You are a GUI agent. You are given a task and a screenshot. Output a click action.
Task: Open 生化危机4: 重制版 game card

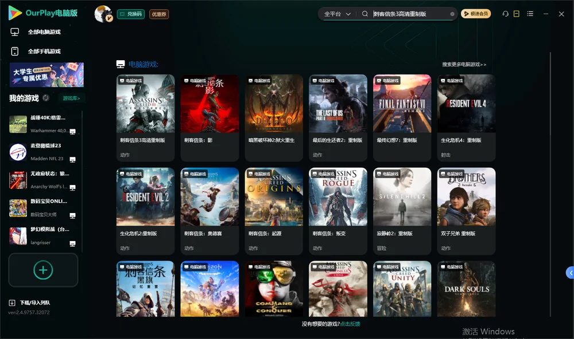point(466,117)
